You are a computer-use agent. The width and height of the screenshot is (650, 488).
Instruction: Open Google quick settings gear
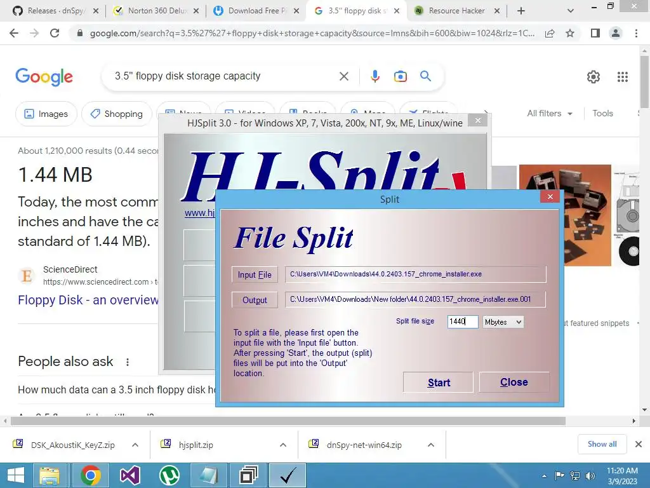[x=594, y=77]
